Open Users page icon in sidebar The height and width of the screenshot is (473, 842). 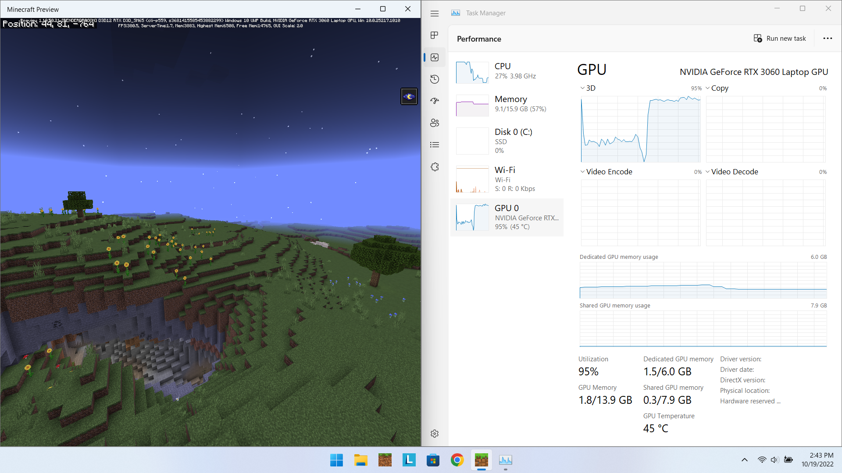tap(435, 123)
